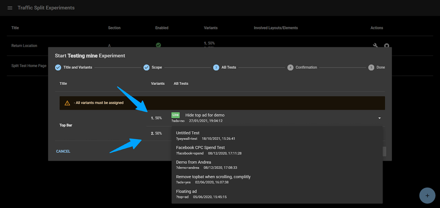Viewport: 440px width, 208px height.
Task: Click the round icon beside the wrench
Action: pyautogui.click(x=387, y=46)
